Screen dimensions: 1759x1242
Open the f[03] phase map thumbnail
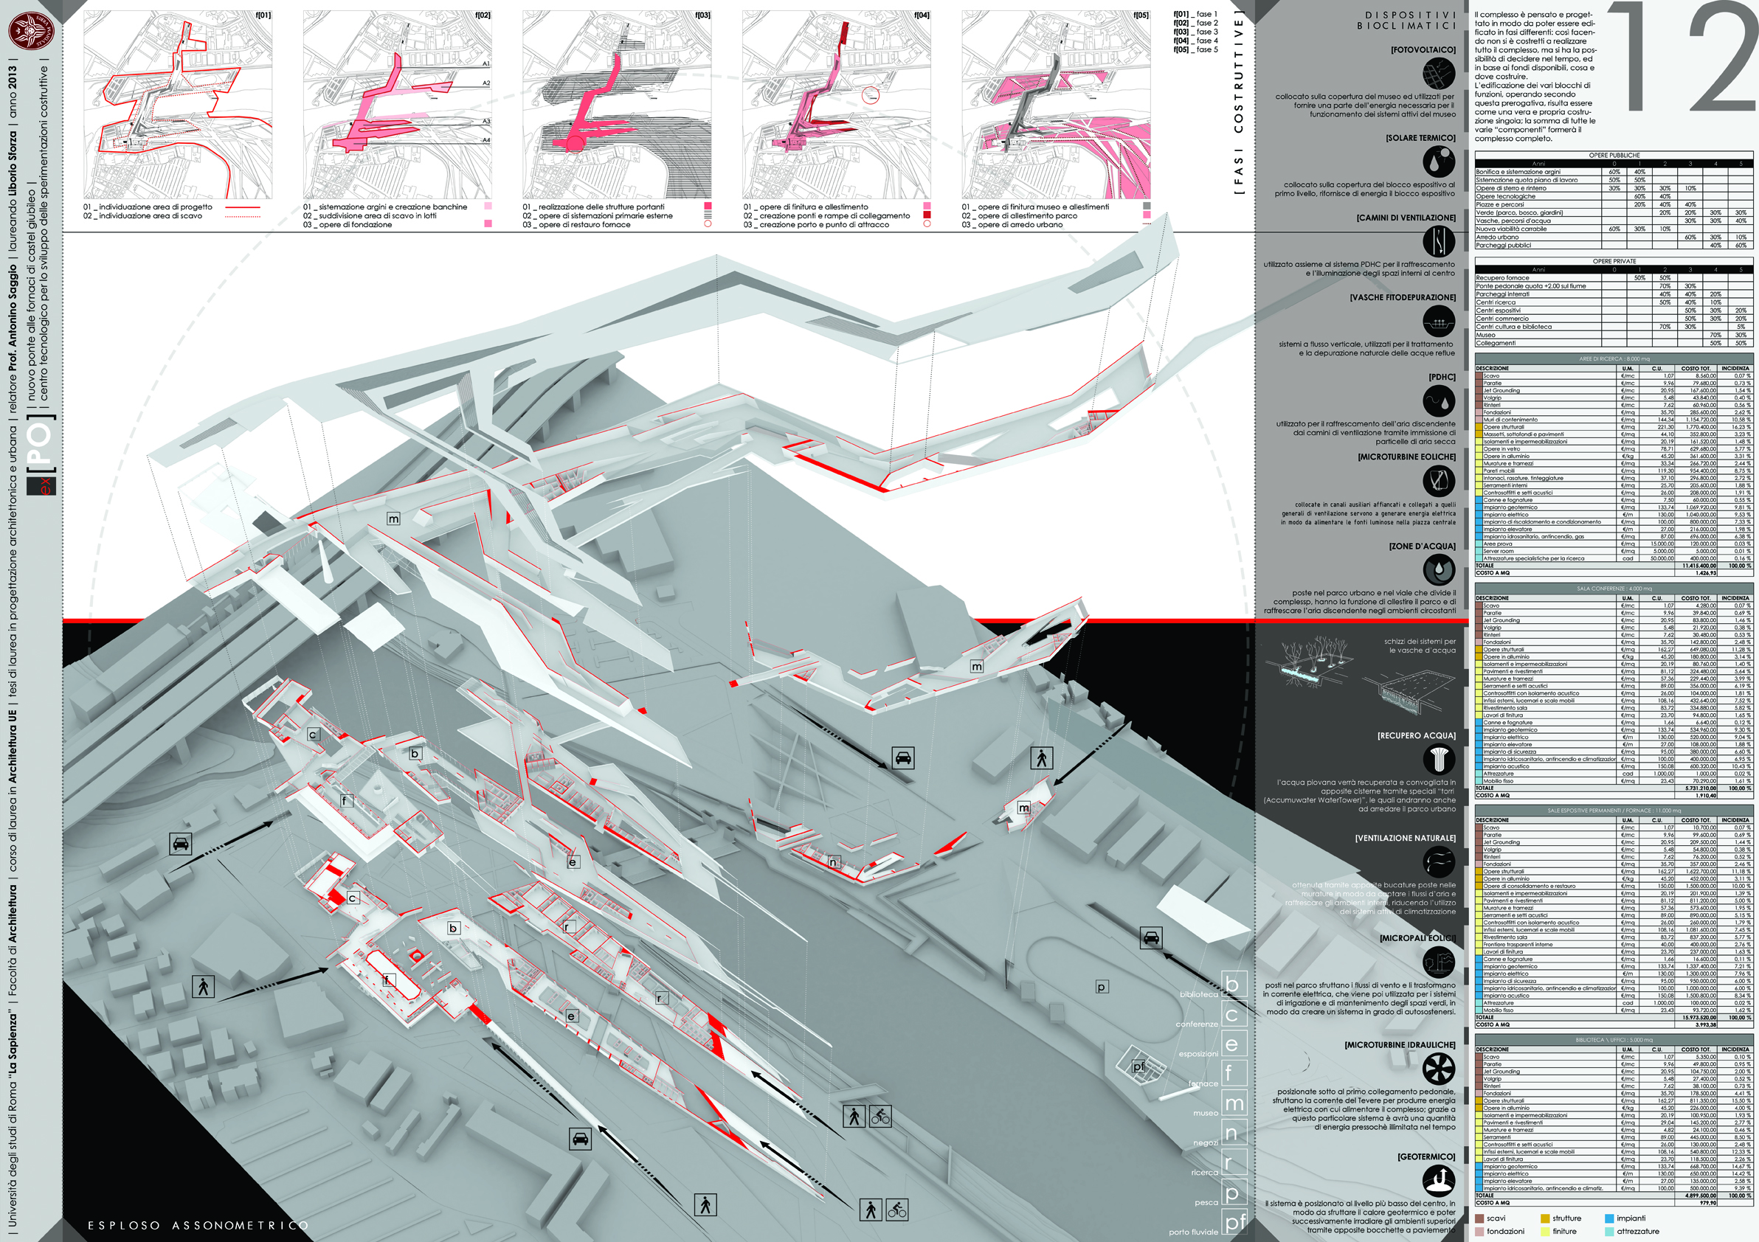(617, 105)
